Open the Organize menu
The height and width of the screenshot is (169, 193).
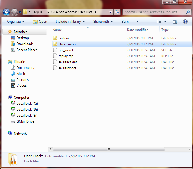(16, 22)
